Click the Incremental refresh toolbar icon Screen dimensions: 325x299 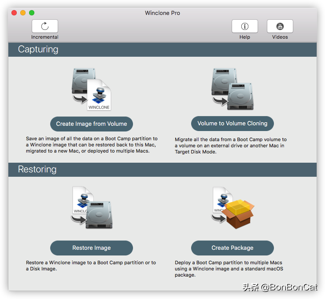pos(45,26)
